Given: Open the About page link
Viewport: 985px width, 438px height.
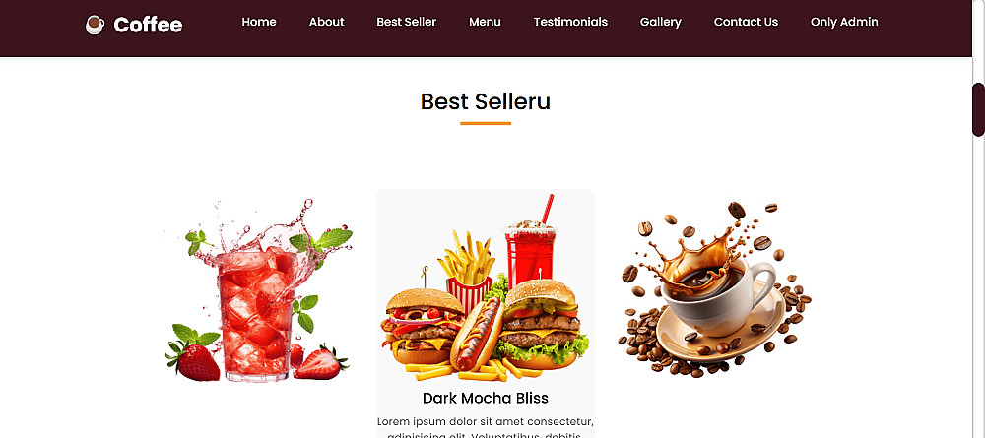Looking at the screenshot, I should pos(327,22).
